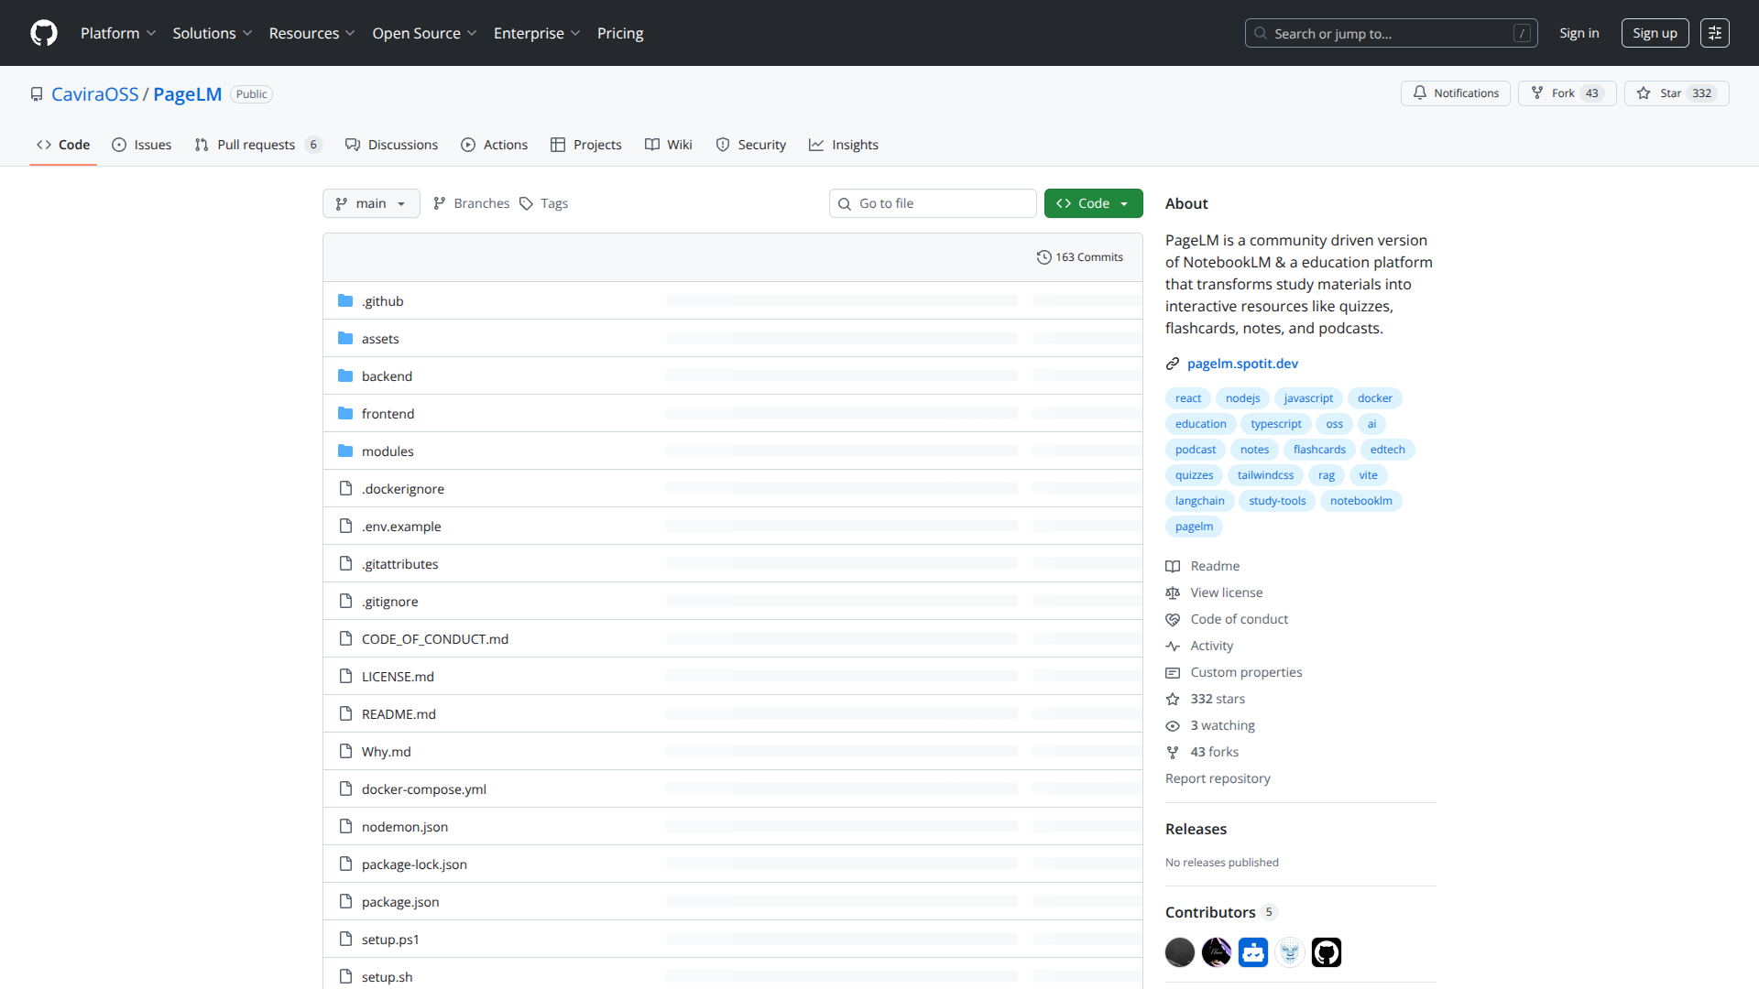
Task: Click the link icon beside pagelm.spotit.dev
Action: click(1173, 364)
